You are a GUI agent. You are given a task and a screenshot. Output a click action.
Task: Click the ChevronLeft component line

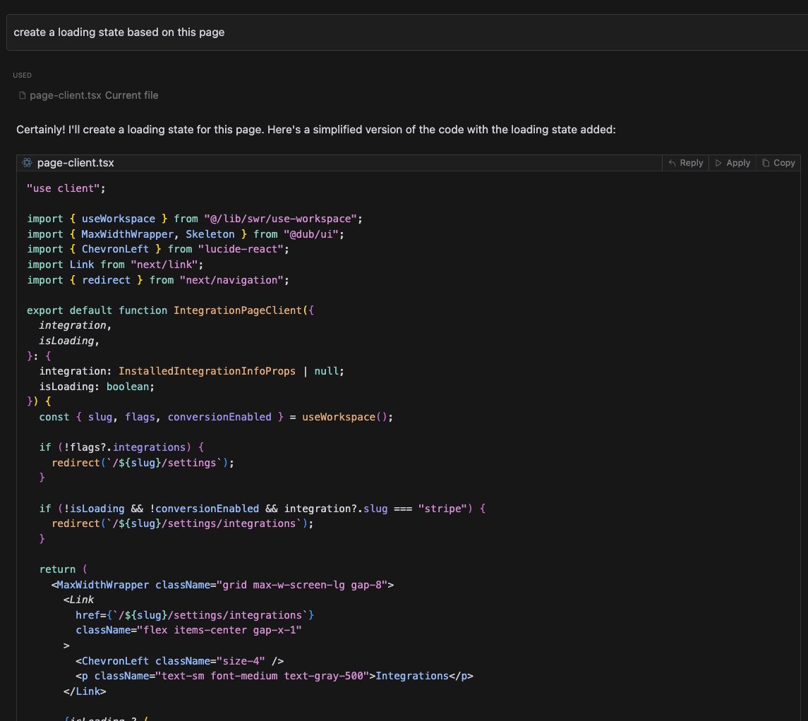point(179,661)
